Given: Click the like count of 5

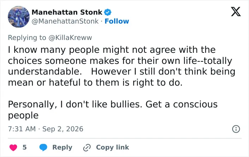Looking at the screenshot, I should [25, 147].
